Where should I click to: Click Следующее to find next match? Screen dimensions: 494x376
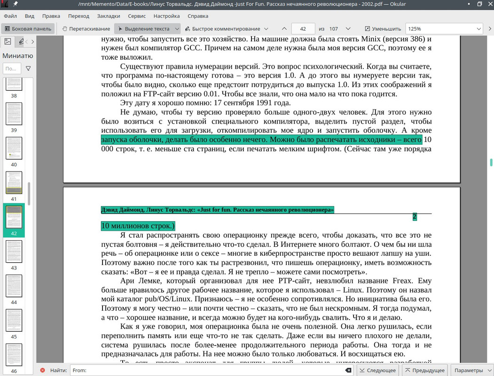pyautogui.click(x=378, y=370)
